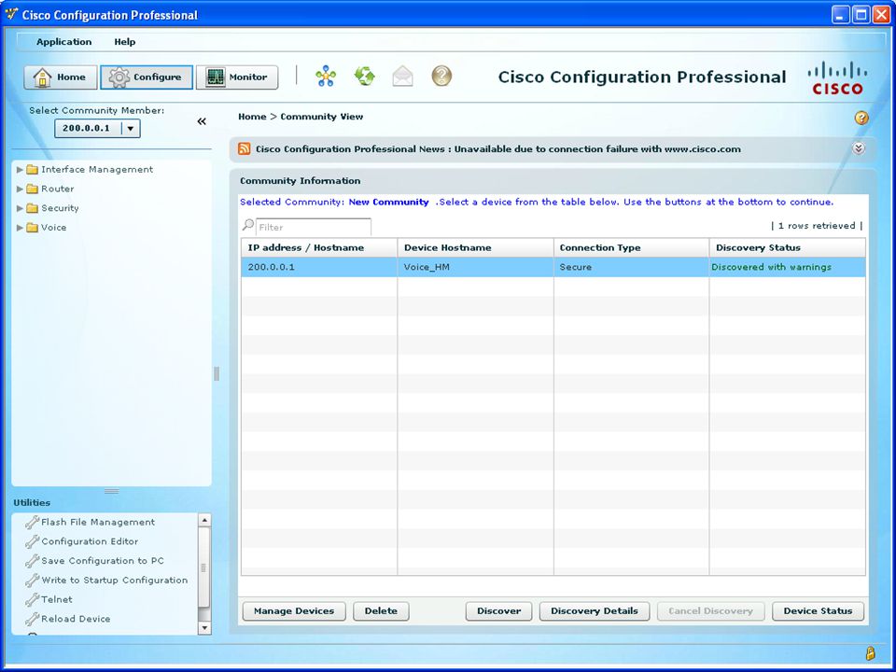Click the Discover button
This screenshot has width=896, height=672.
click(498, 610)
